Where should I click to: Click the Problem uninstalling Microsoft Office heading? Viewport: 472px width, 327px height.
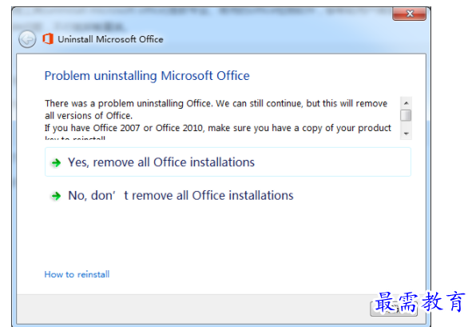147,76
